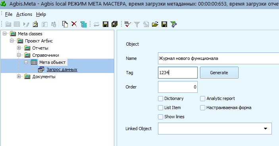Select the Запрос данных tree item
This screenshot has height=146, width=279.
[x=62, y=69]
